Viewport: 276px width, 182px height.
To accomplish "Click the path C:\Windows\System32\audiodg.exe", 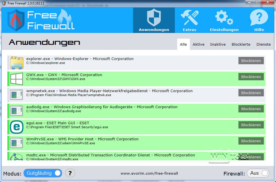I will tap(53, 111).
